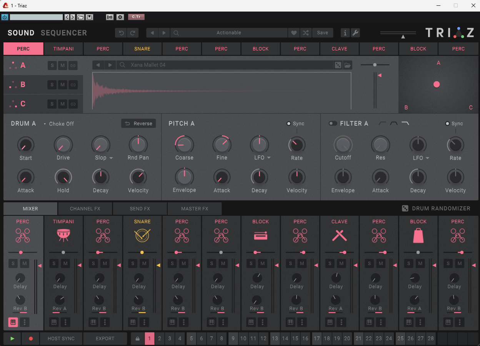Click the EXPORT button
This screenshot has width=480, height=346.
pyautogui.click(x=105, y=339)
